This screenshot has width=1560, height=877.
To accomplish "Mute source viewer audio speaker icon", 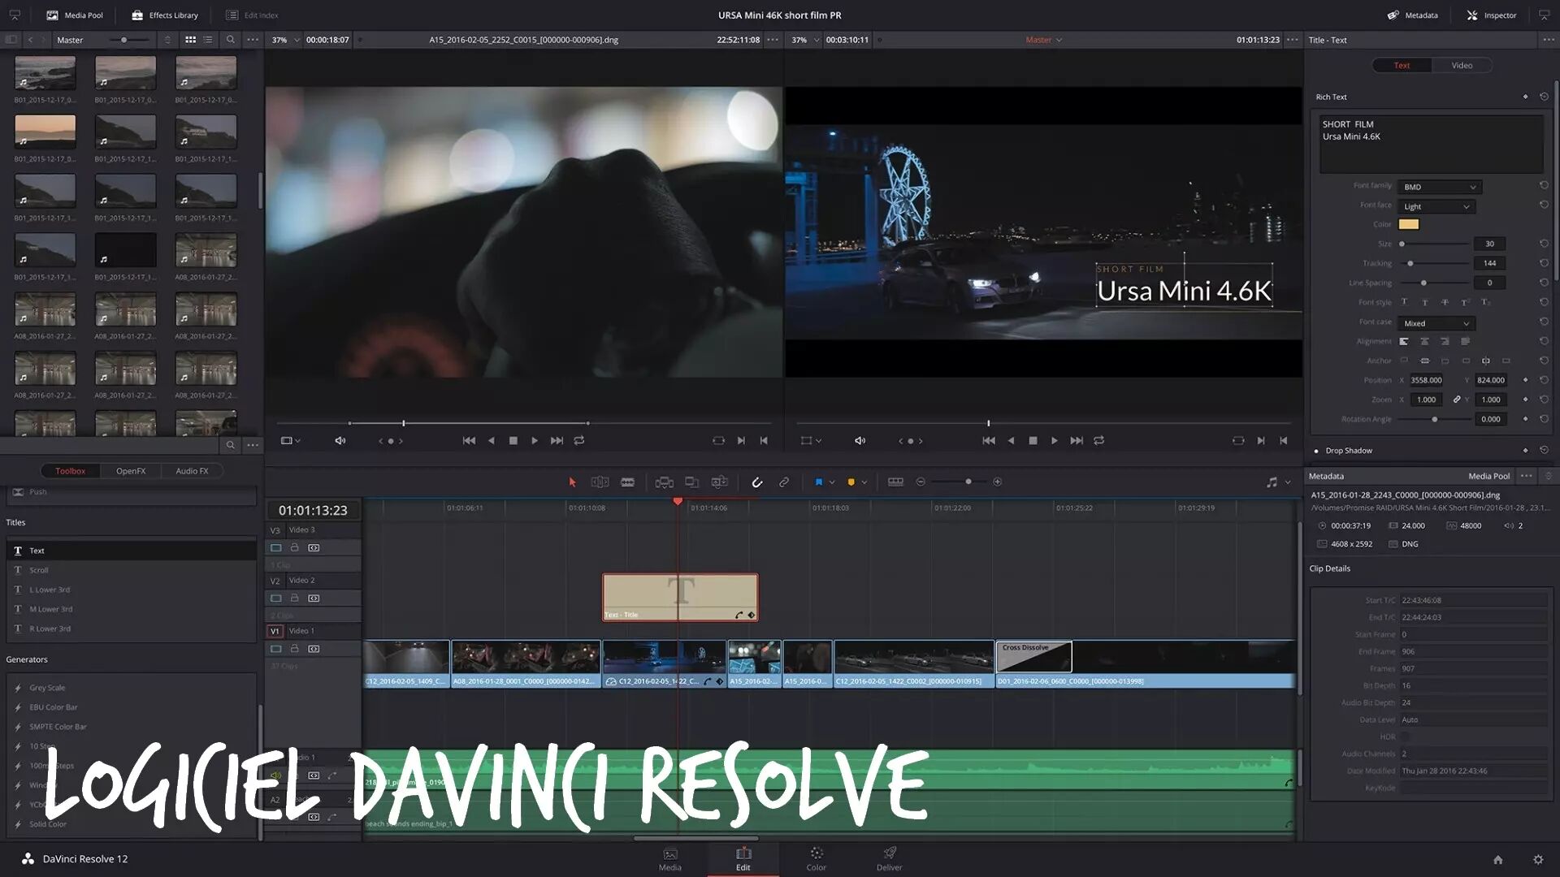I will (x=340, y=441).
